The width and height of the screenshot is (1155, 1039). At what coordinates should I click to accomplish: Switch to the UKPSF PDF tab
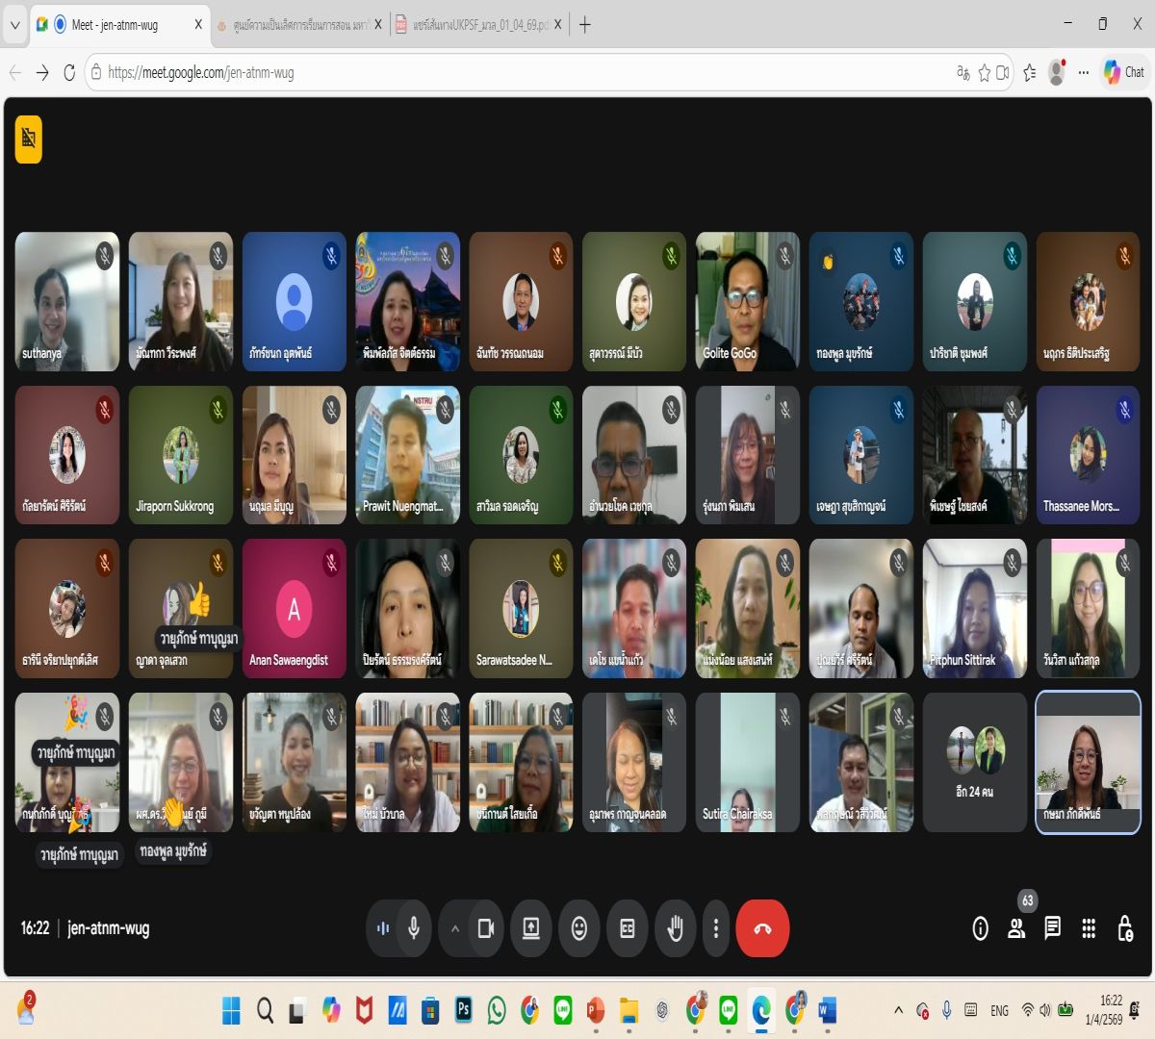pos(476,25)
